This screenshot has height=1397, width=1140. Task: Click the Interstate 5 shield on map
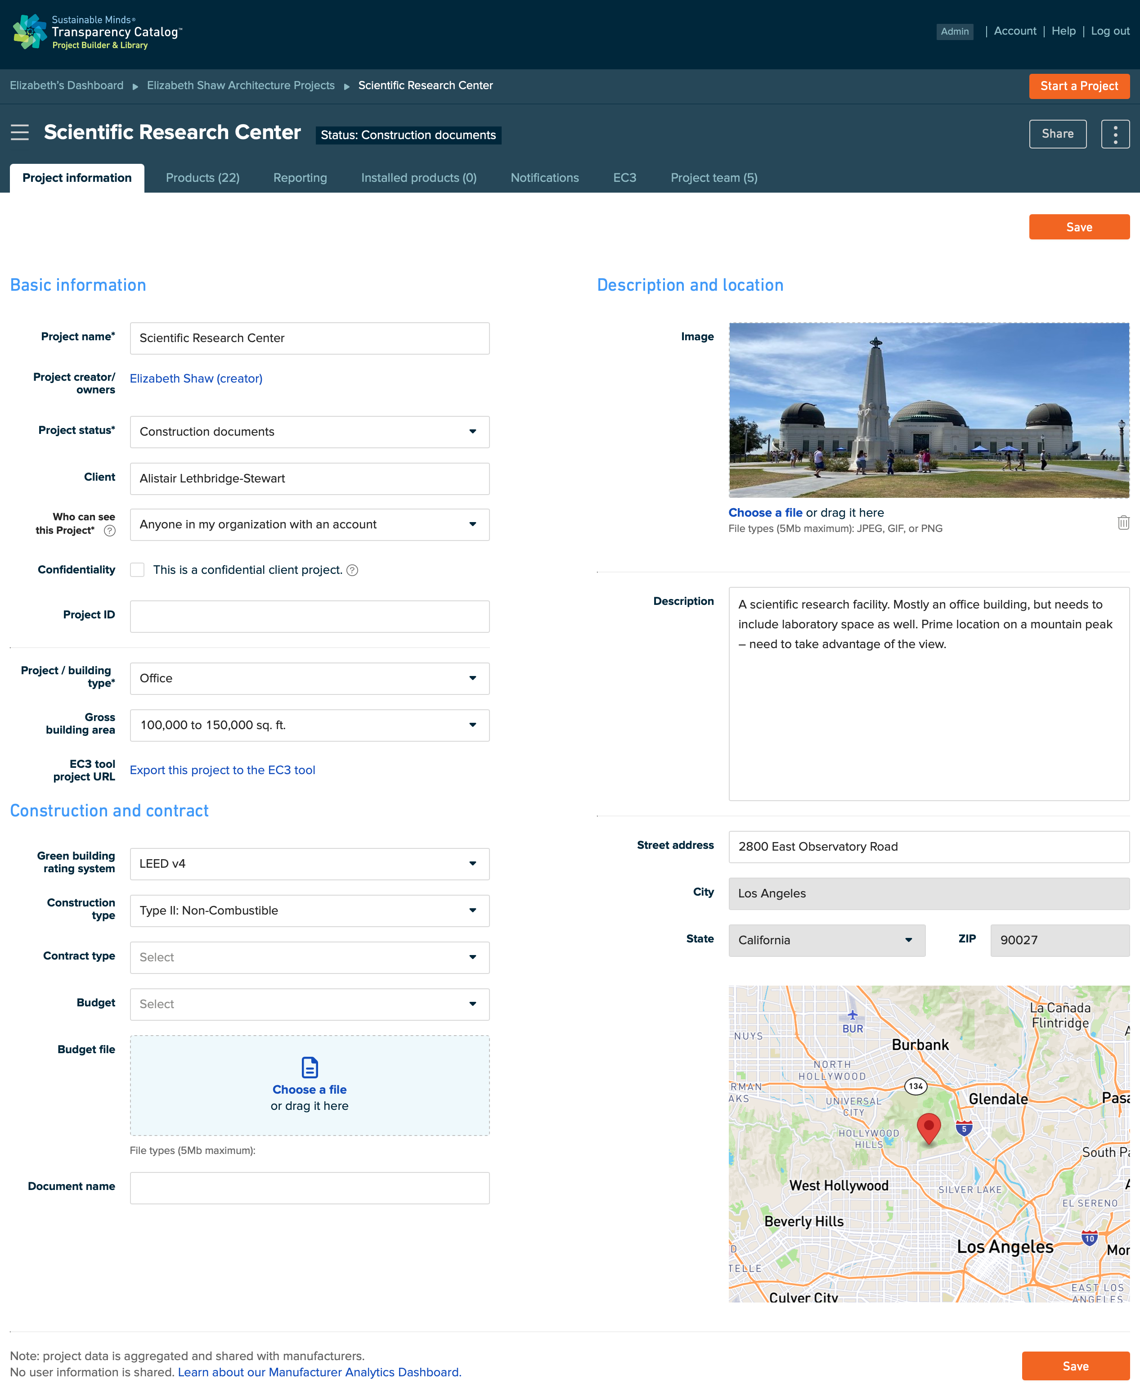[963, 1128]
